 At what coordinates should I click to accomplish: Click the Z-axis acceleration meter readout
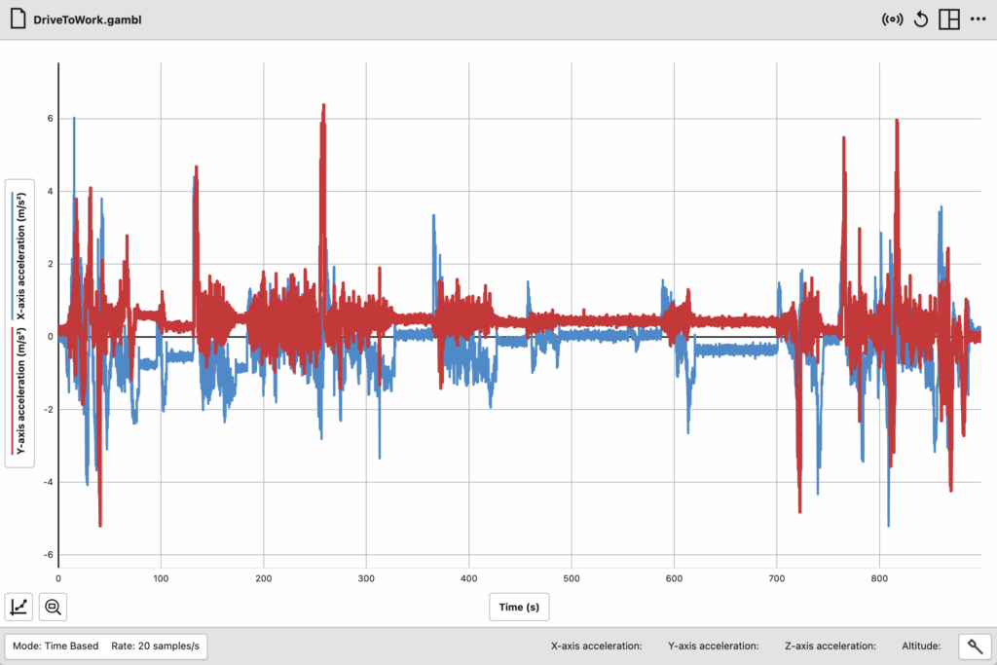coord(831,646)
